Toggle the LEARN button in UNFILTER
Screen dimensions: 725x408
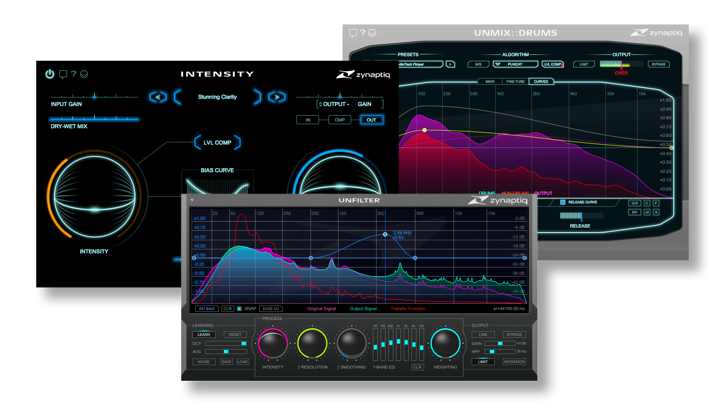(x=204, y=335)
